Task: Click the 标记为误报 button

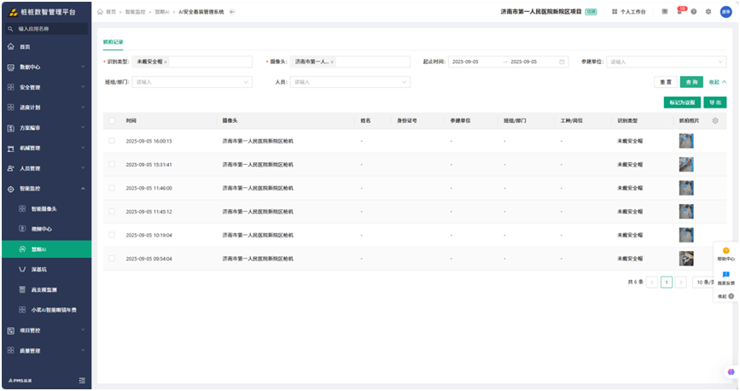Action: tap(682, 102)
